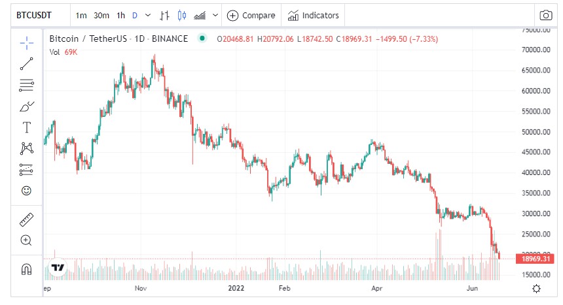Select the XABCD pattern tool

pos(26,148)
